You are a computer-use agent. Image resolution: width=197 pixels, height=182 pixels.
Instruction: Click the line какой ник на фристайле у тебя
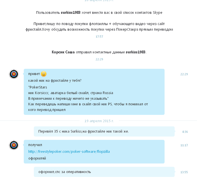(55, 81)
